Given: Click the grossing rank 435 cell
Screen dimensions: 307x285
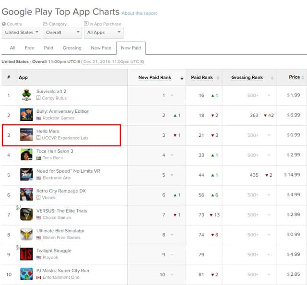Looking at the screenshot, I should coord(254,175).
